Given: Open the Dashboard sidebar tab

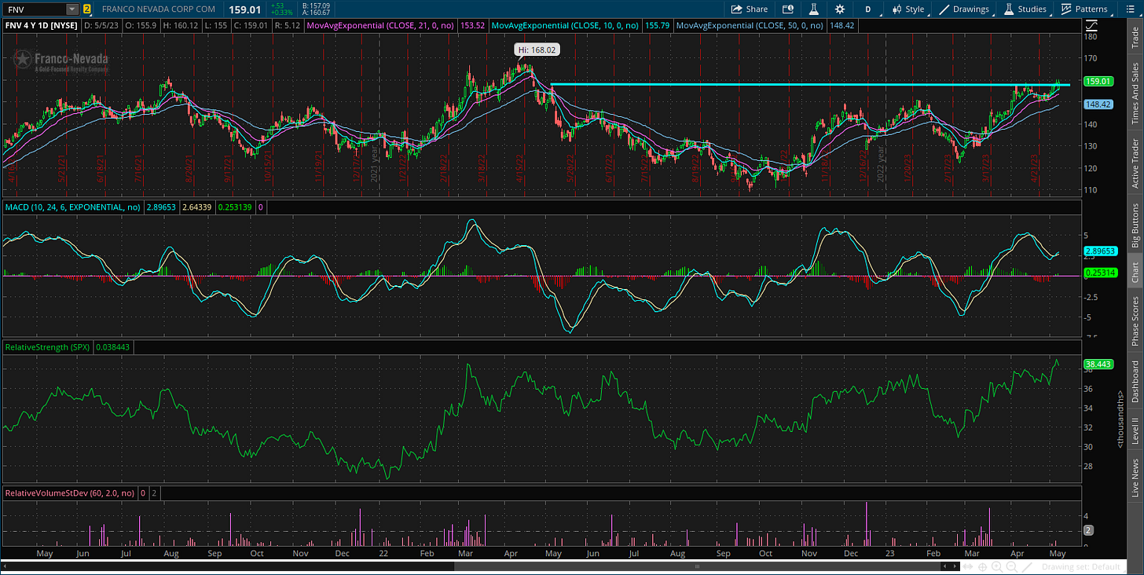Looking at the screenshot, I should coord(1135,382).
